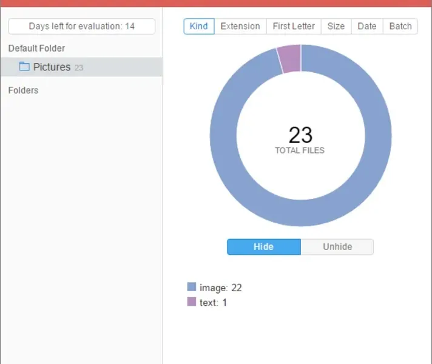
Task: Select the Batch tab
Action: [400, 26]
